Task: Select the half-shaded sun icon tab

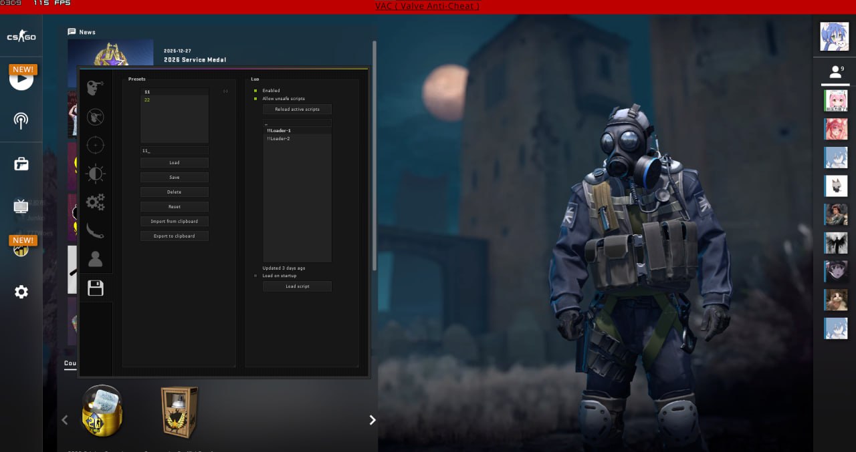Action: pyautogui.click(x=96, y=174)
